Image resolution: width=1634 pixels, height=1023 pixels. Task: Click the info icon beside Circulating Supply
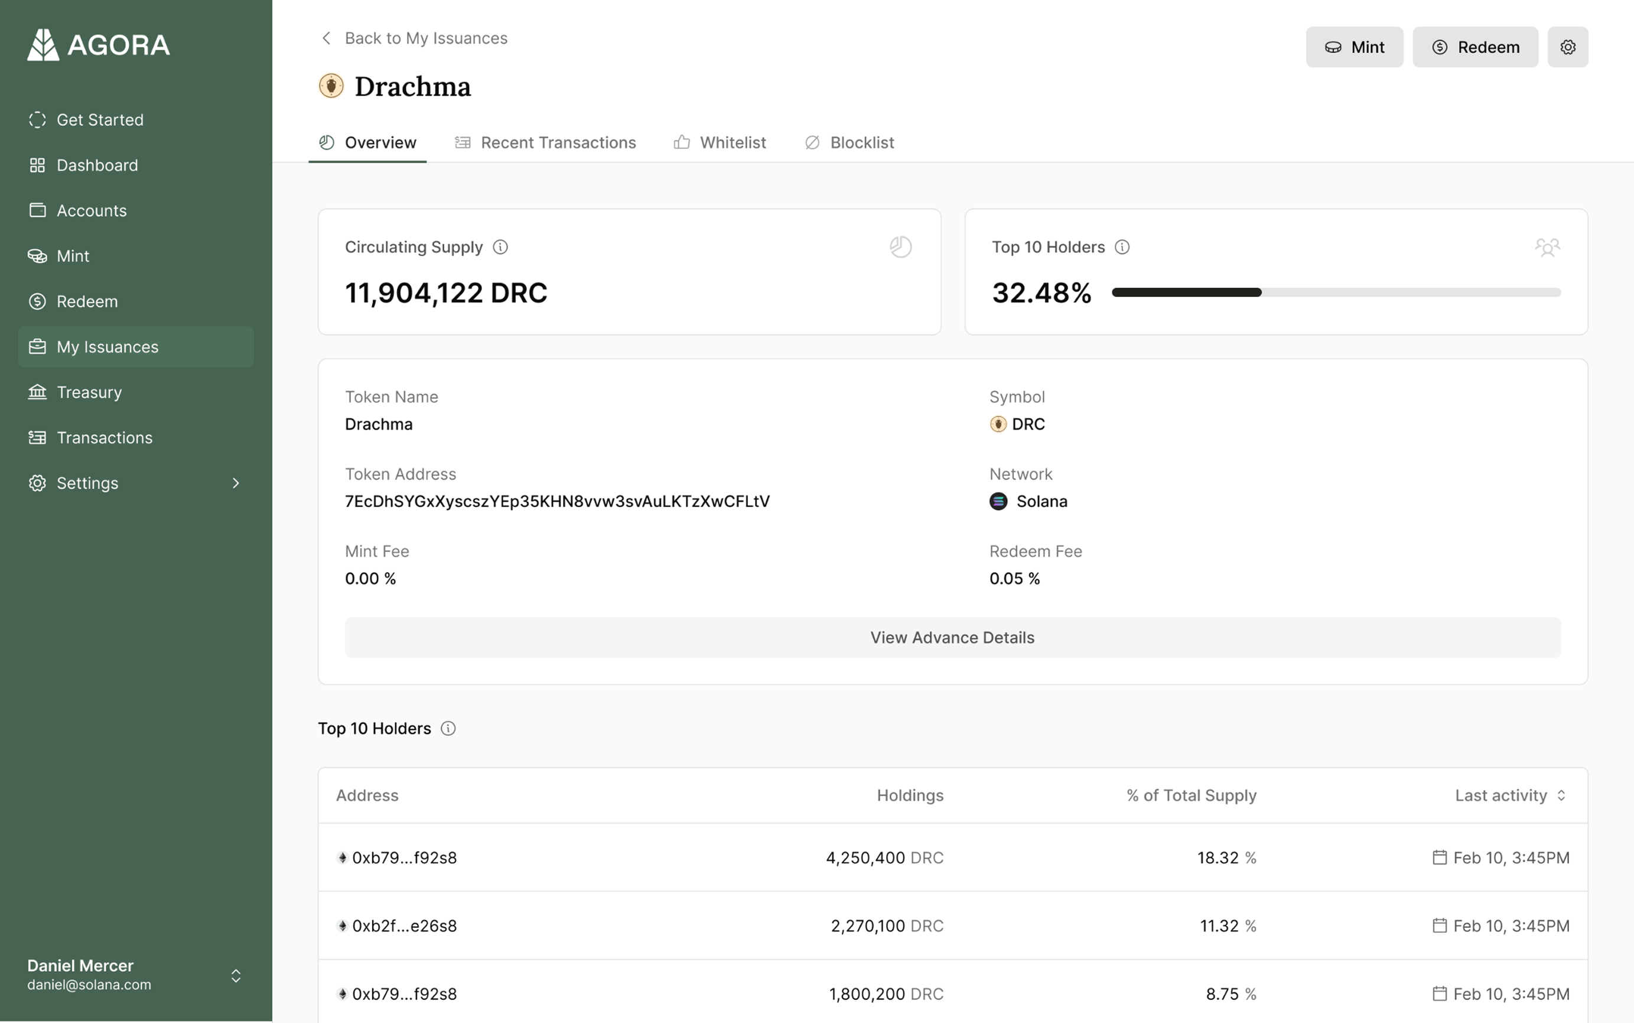tap(500, 247)
